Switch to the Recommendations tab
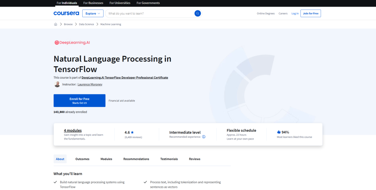The width and height of the screenshot is (376, 190). [136, 159]
